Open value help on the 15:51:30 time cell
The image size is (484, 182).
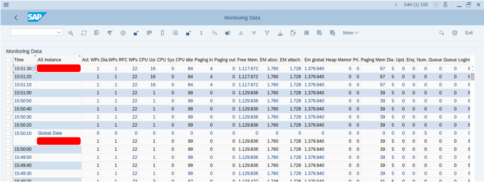coord(34,69)
